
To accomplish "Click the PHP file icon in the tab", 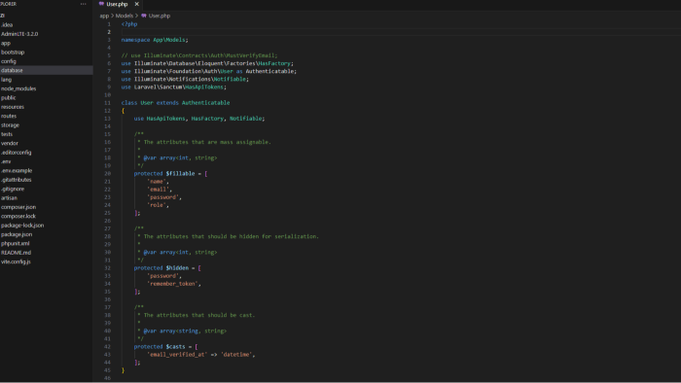I will [101, 4].
